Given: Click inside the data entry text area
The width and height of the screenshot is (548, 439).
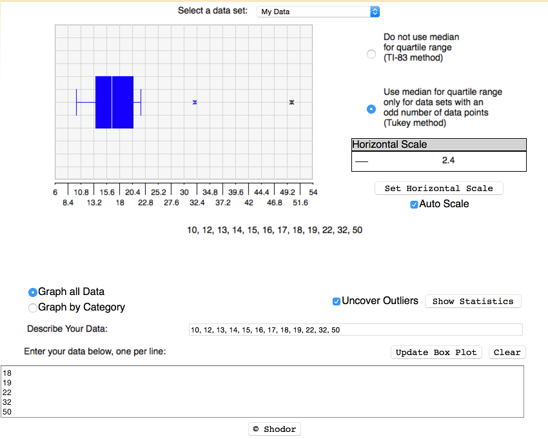Looking at the screenshot, I should coord(262,391).
